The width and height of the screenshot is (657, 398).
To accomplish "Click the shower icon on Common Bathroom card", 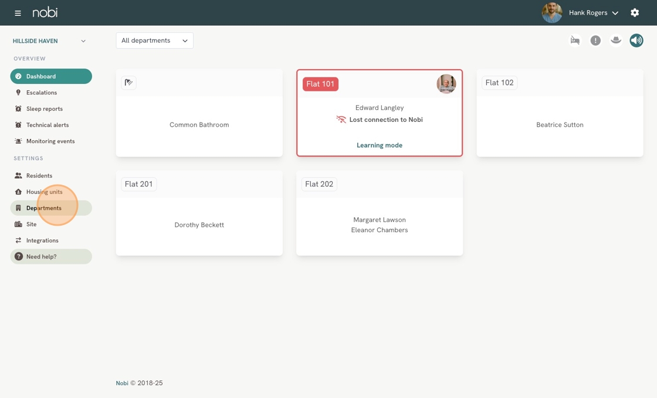I will 128,83.
